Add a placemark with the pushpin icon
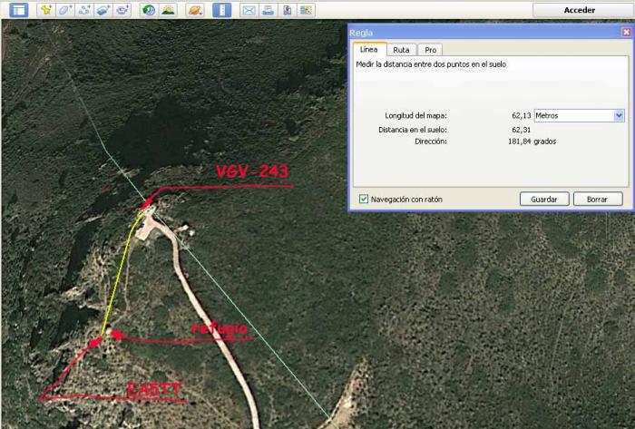The height and width of the screenshot is (429, 635). 46,10
